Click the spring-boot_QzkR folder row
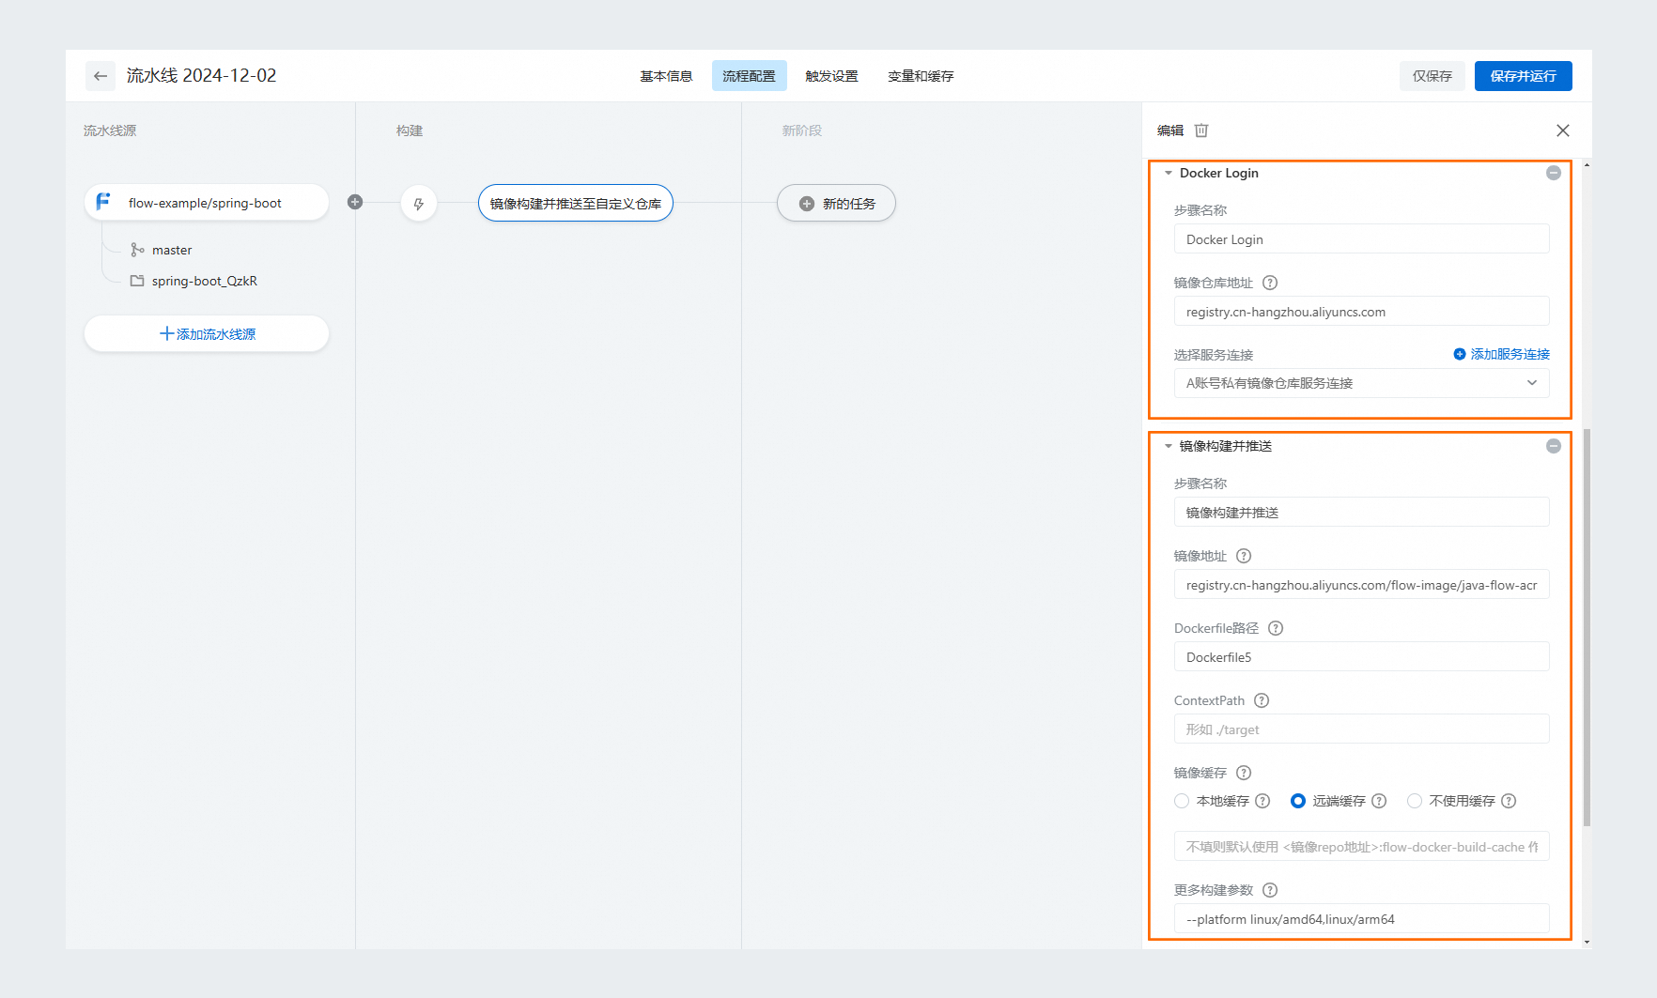Viewport: 1657px width, 998px height. point(194,281)
